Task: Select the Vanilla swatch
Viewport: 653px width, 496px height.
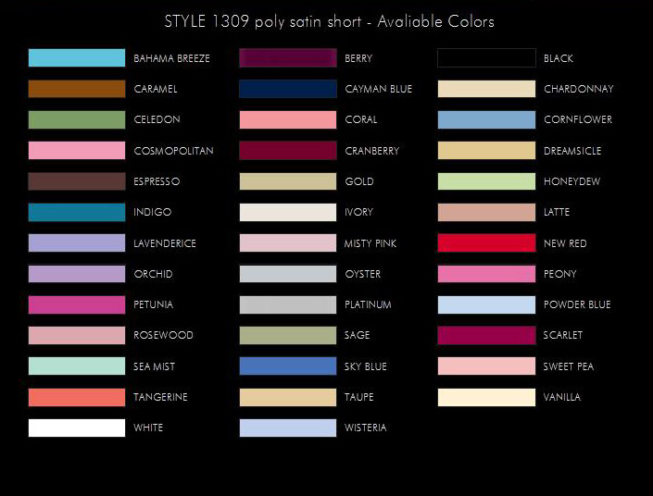Action: (486, 397)
